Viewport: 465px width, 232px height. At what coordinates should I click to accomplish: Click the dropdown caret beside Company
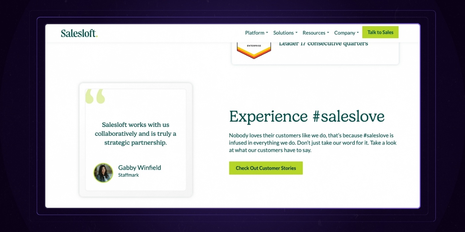pyautogui.click(x=358, y=33)
